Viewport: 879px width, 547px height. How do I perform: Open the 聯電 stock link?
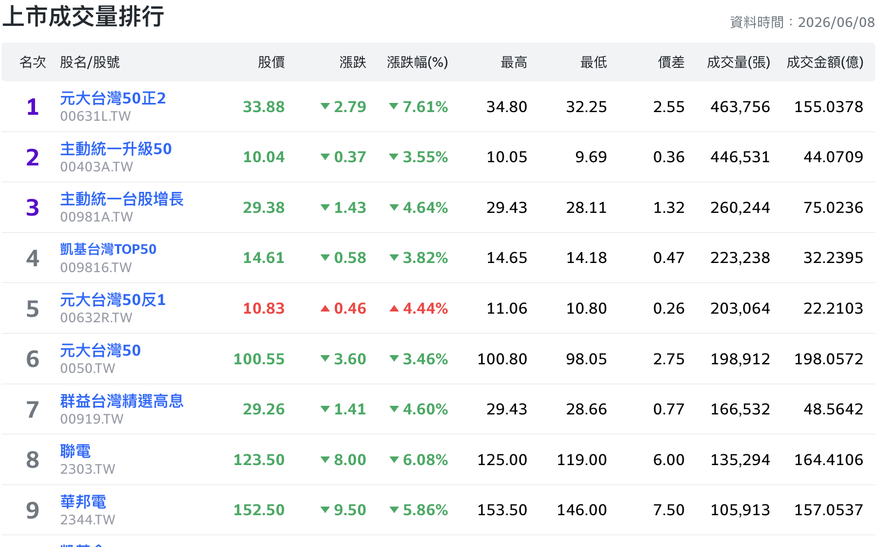coord(75,452)
